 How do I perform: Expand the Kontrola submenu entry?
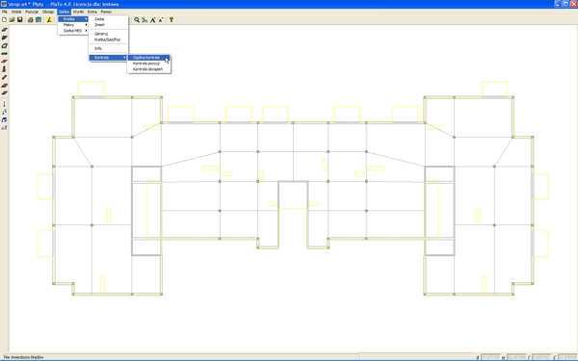(108, 58)
